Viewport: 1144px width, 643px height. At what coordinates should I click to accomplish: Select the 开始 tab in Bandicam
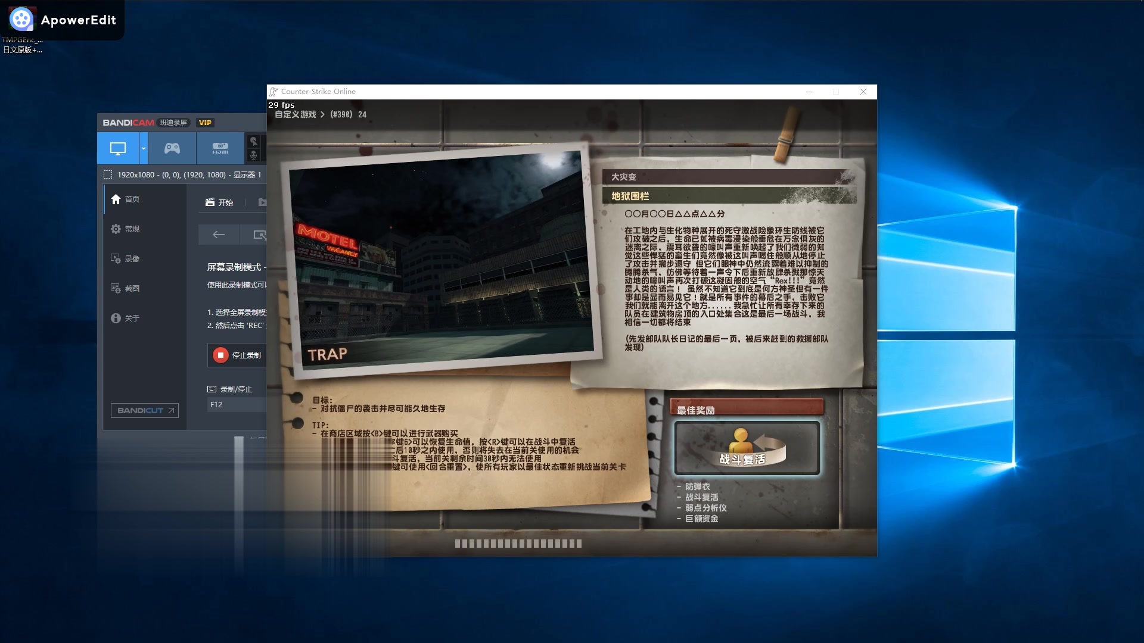click(220, 202)
